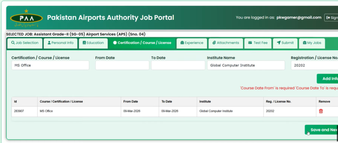
Task: Edit the Institute Name field
Action: (246, 65)
